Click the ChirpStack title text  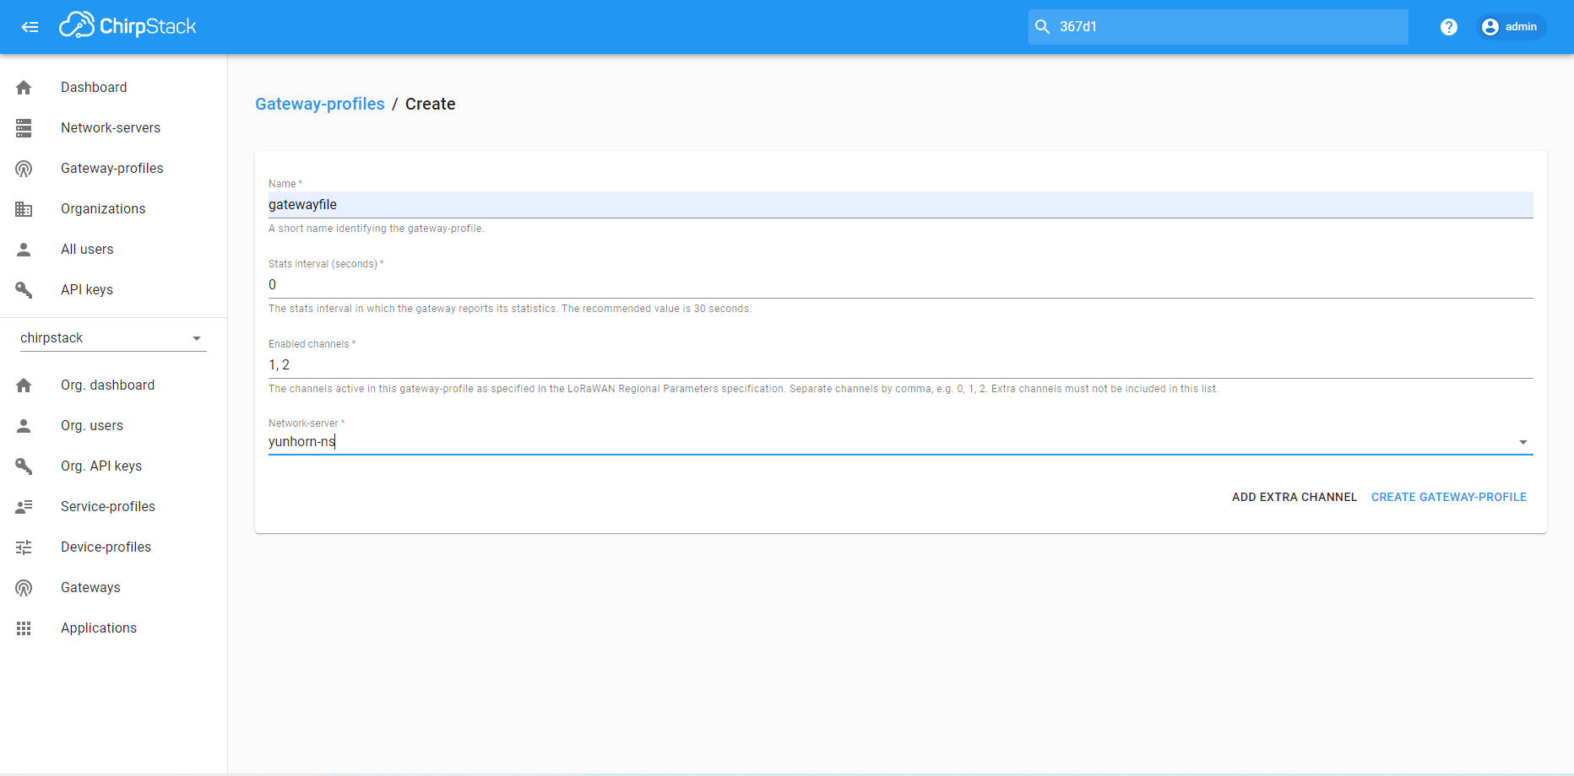click(x=148, y=27)
